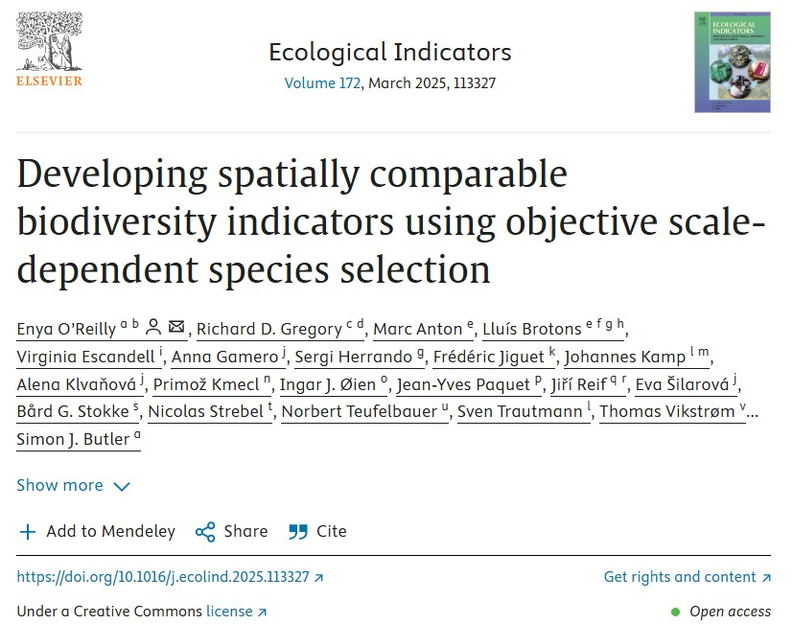Image resolution: width=793 pixels, height=624 pixels.
Task: Click author Enya O'Reilly
Action: click(x=67, y=329)
